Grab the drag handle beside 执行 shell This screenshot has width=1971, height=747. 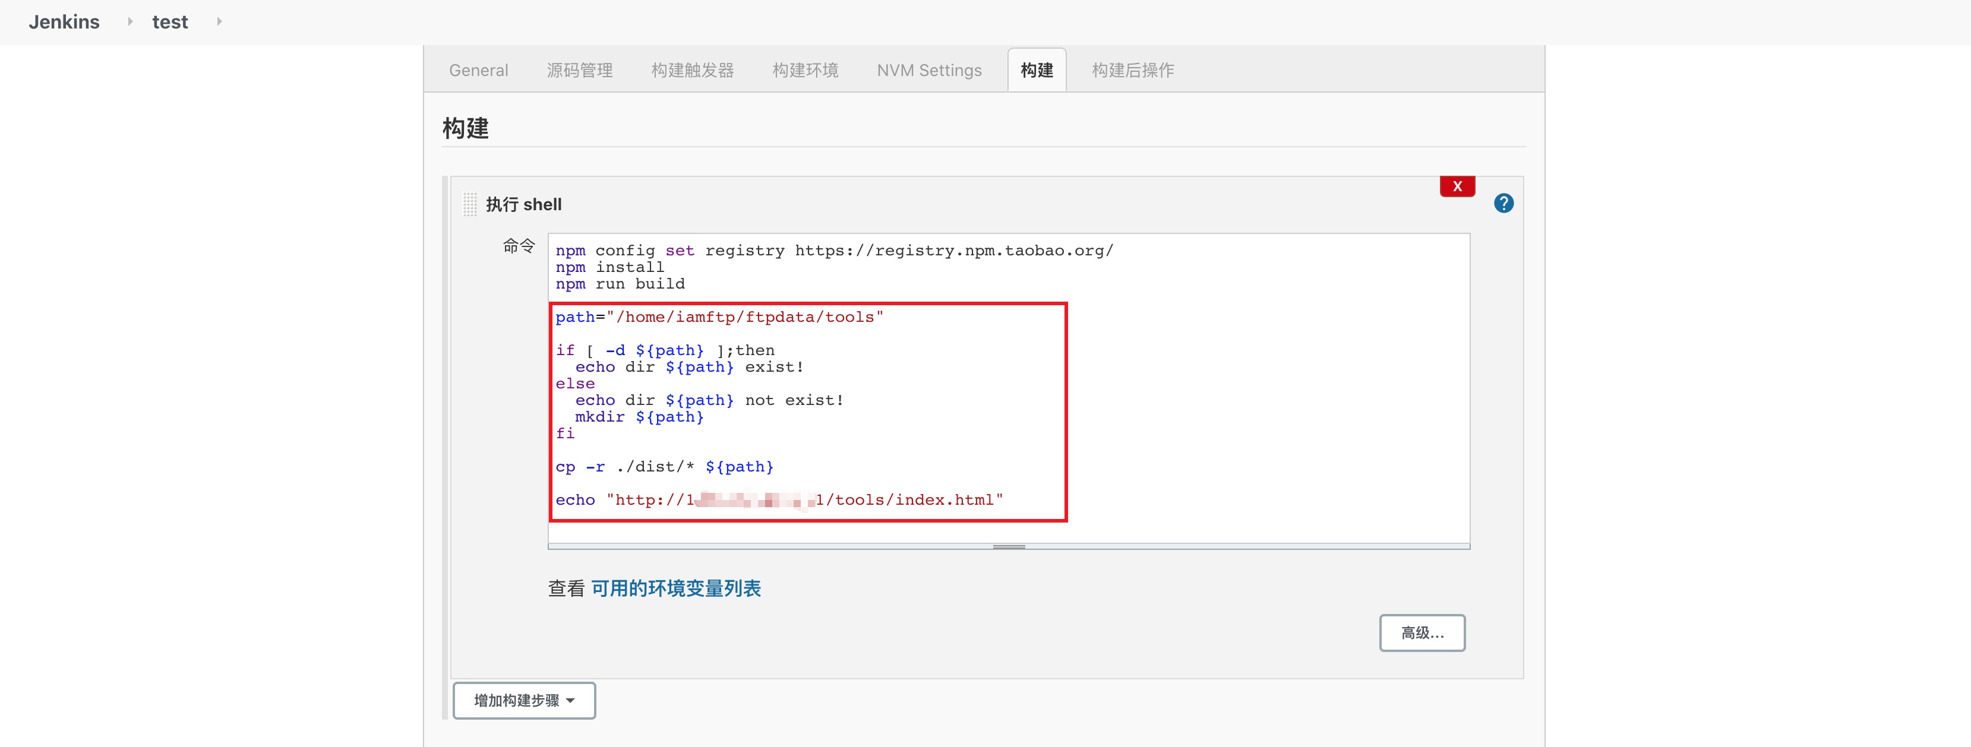pos(470,204)
